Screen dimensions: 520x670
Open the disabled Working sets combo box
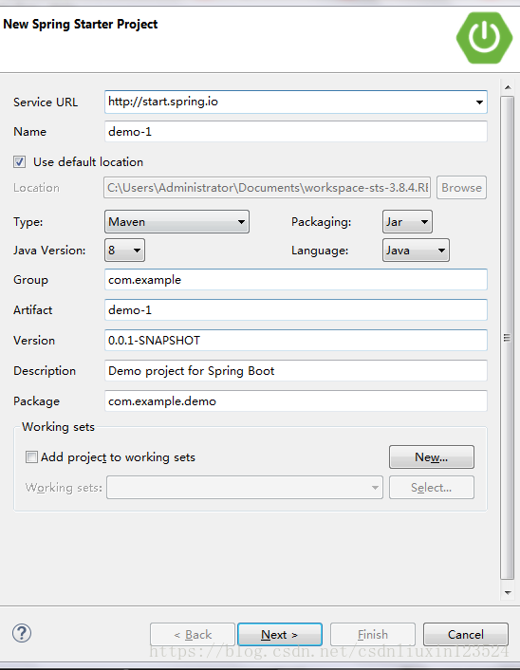point(245,488)
